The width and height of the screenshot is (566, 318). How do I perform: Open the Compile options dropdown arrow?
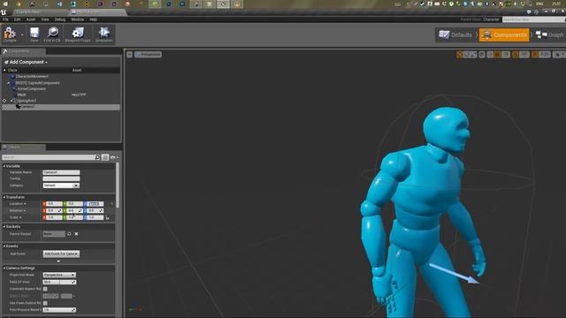point(22,35)
